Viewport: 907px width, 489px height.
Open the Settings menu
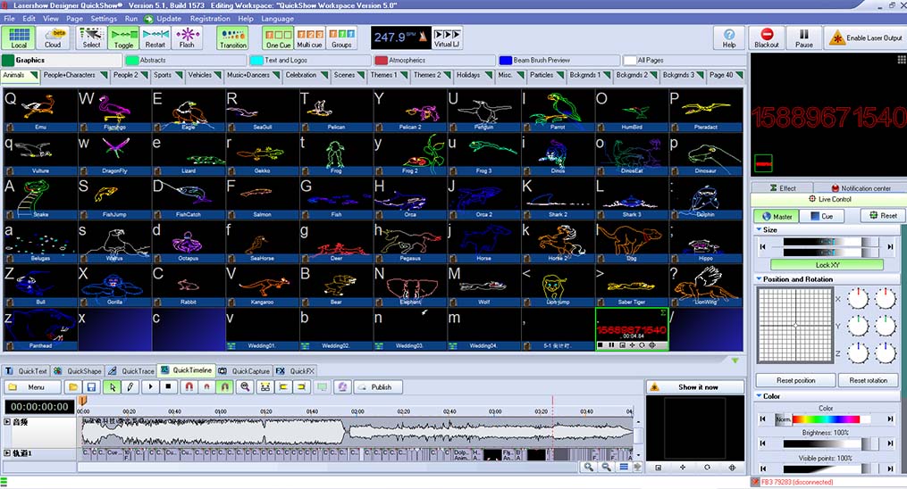pos(105,19)
